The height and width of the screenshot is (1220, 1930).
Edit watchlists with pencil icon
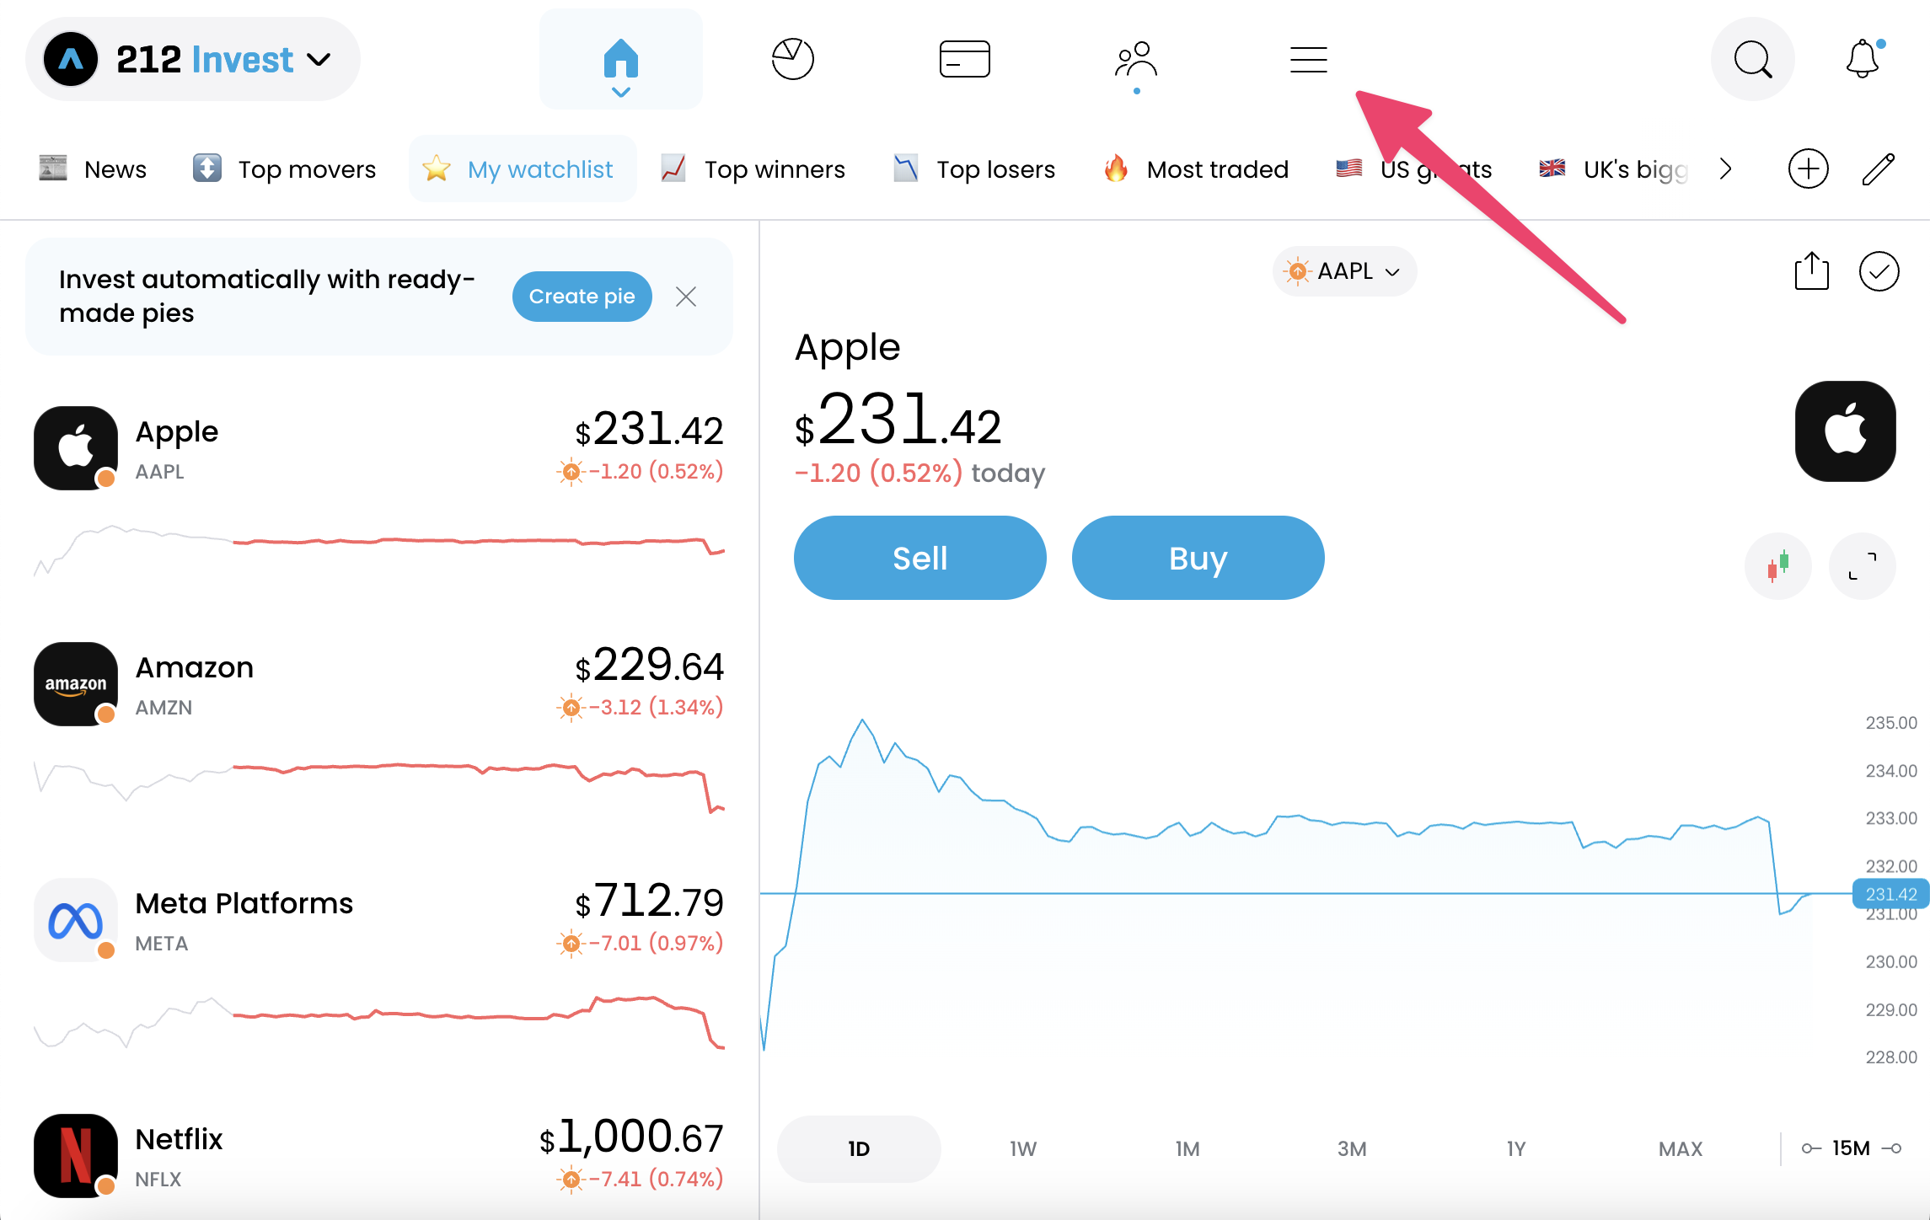tap(1878, 169)
